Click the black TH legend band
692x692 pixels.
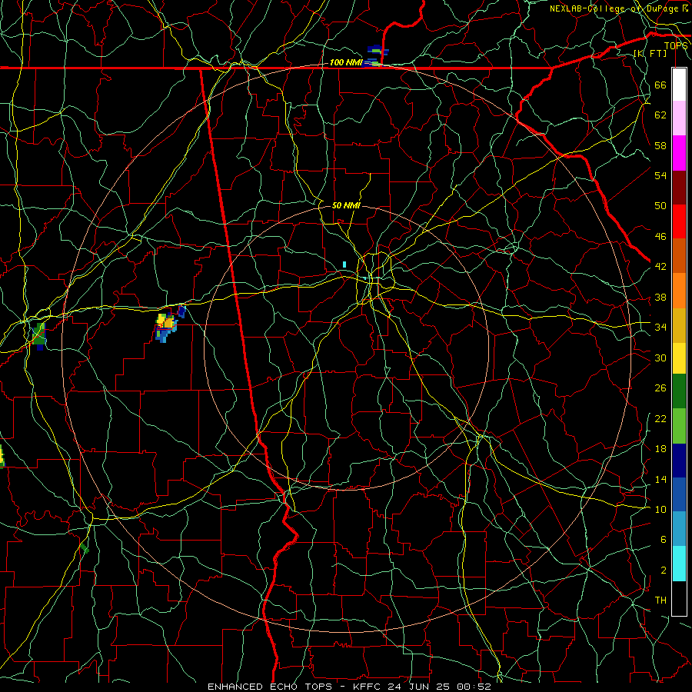679,598
